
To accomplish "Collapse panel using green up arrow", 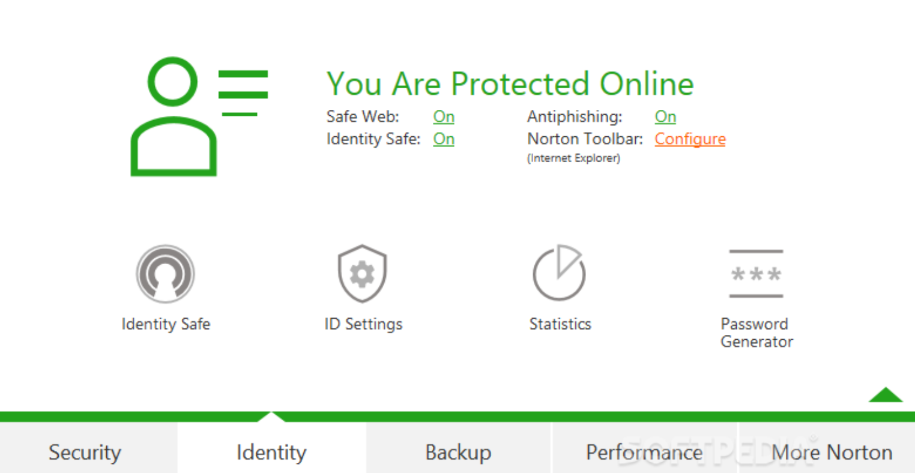I will point(885,395).
